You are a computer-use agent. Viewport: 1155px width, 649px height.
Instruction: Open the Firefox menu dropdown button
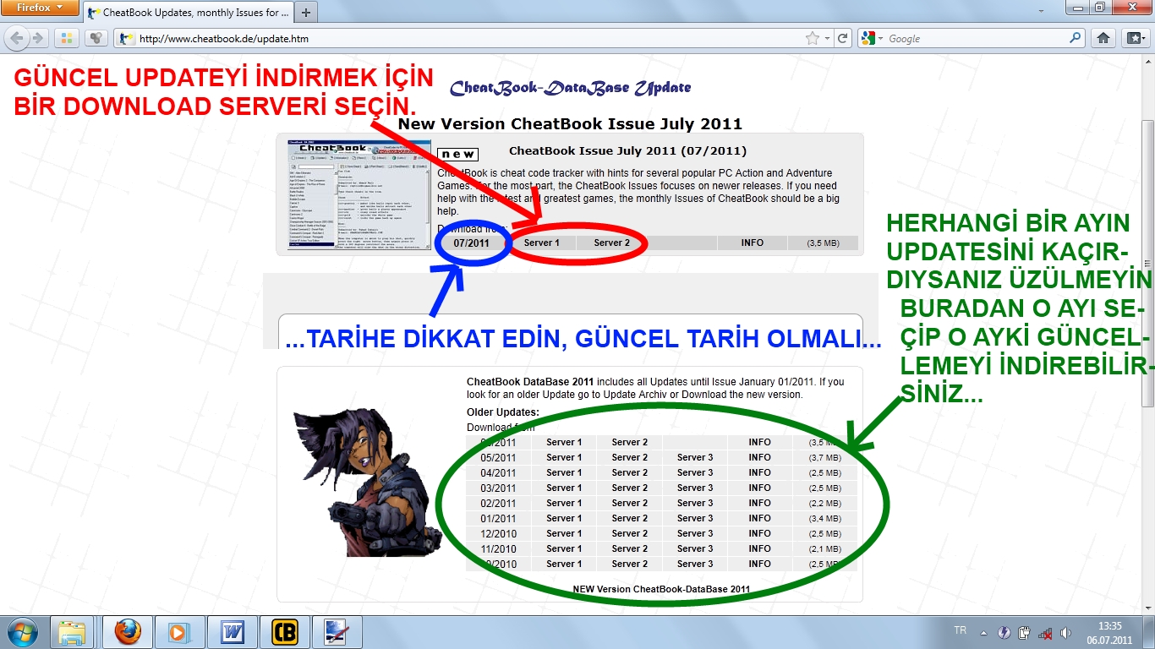click(40, 8)
